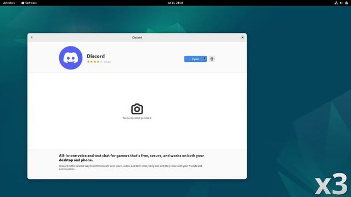
Task: Open Discord with the blue Open button
Action: coord(195,59)
